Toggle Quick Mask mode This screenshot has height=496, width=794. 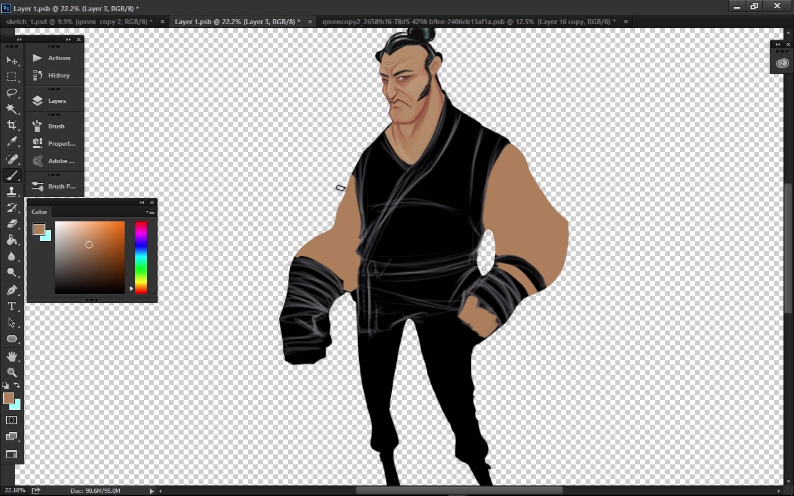click(x=12, y=420)
